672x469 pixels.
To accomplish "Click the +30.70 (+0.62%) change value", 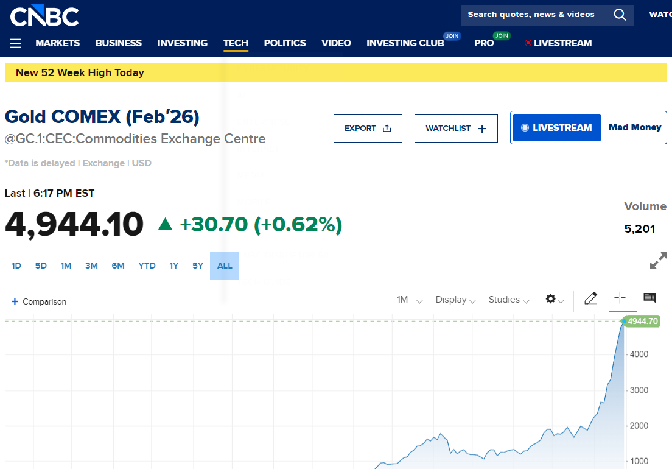I will point(261,224).
